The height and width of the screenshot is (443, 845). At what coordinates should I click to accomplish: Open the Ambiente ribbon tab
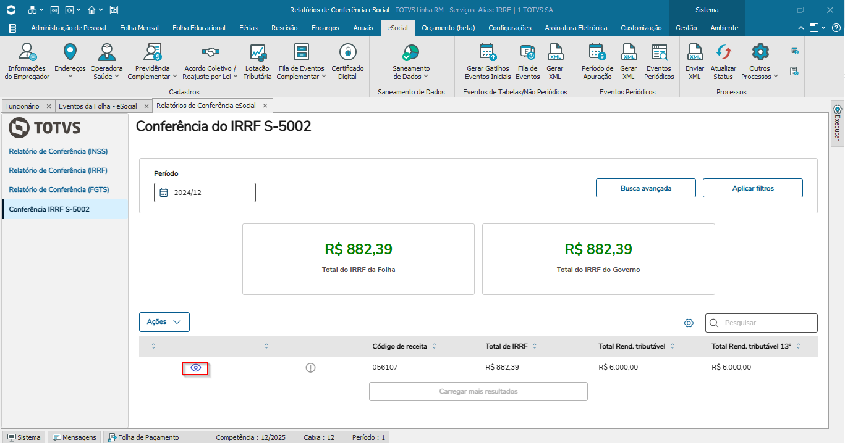pyautogui.click(x=724, y=28)
